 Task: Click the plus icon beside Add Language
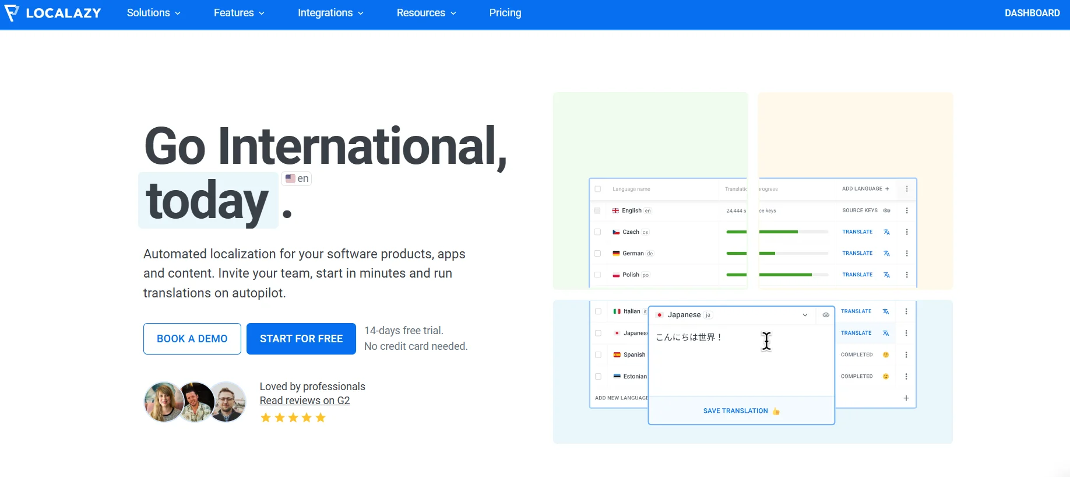coord(887,189)
